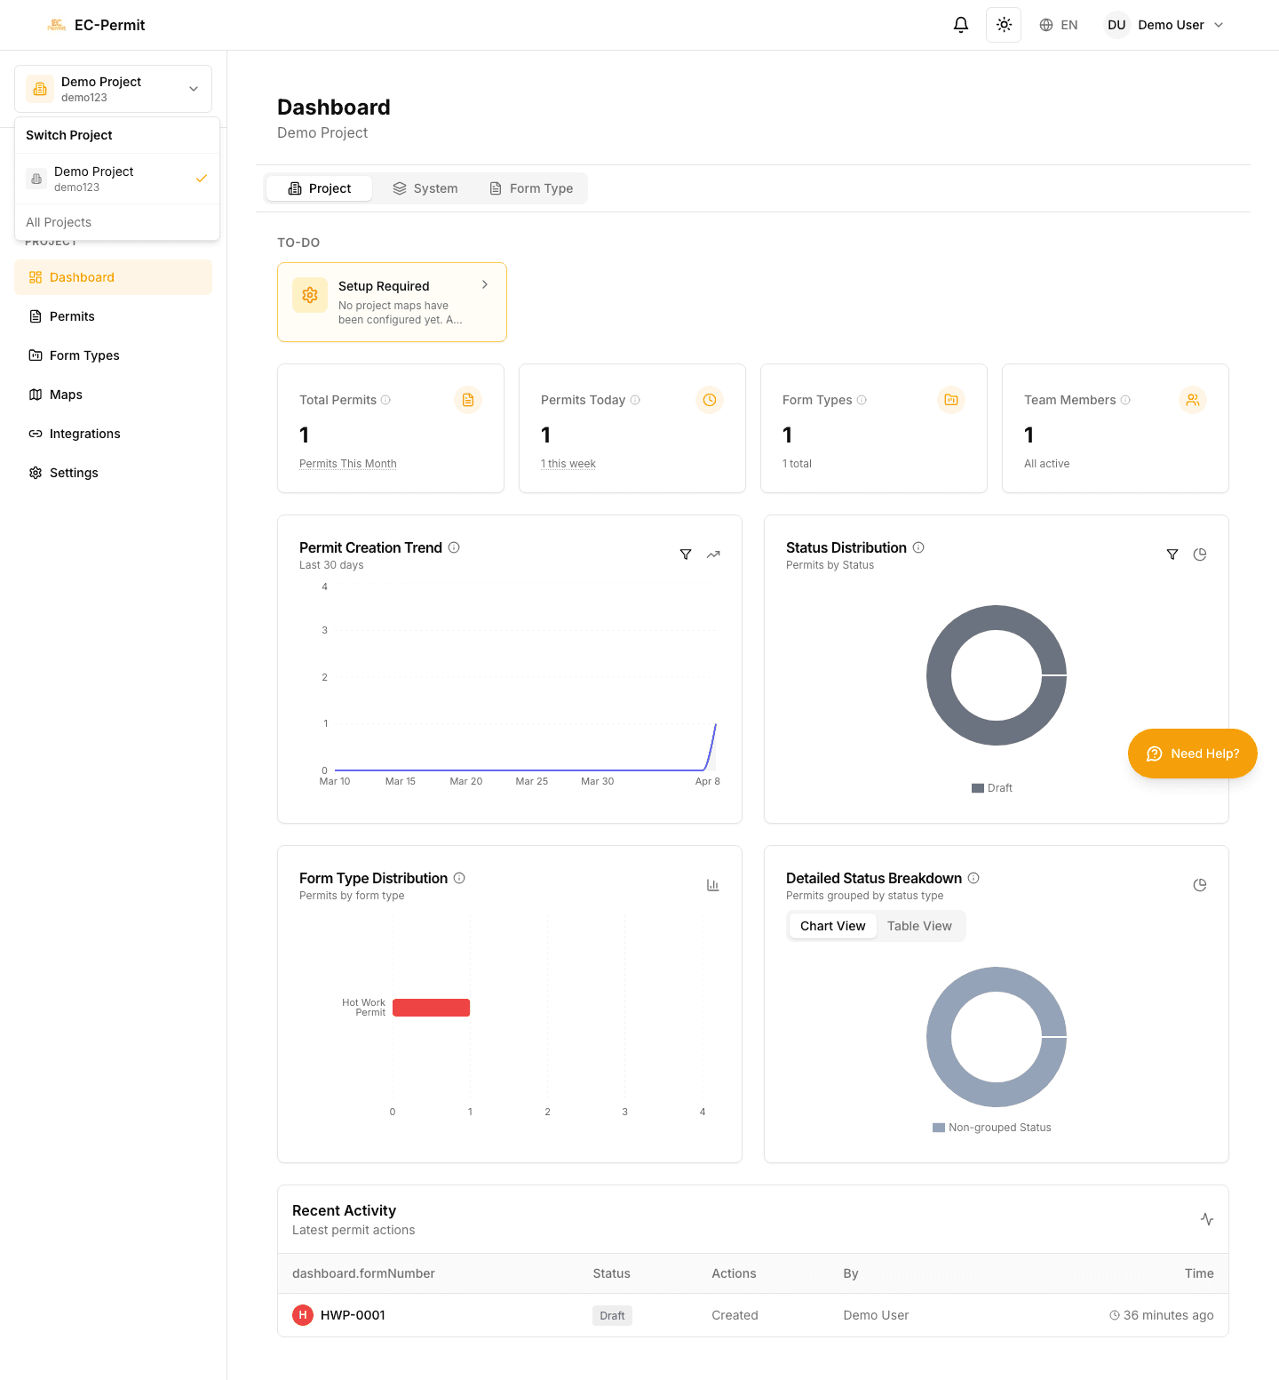This screenshot has height=1380, width=1279.
Task: Toggle the light/dark theme
Action: [x=1003, y=25]
